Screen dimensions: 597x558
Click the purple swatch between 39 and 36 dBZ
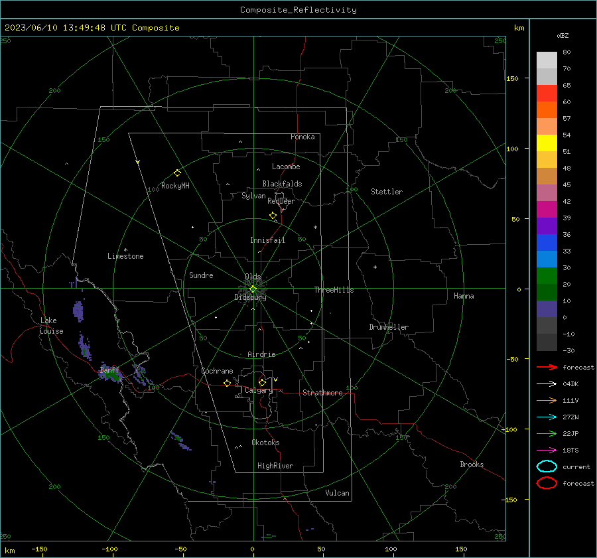(x=547, y=226)
